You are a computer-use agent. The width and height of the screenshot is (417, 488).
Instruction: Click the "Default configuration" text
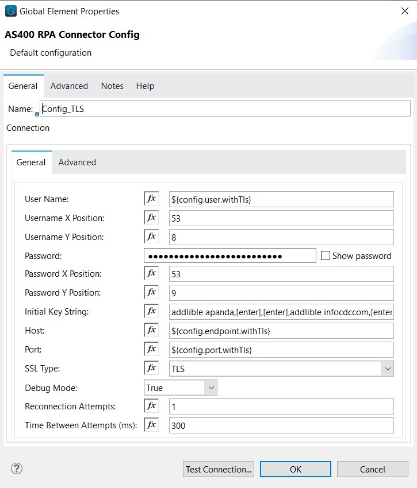(51, 53)
